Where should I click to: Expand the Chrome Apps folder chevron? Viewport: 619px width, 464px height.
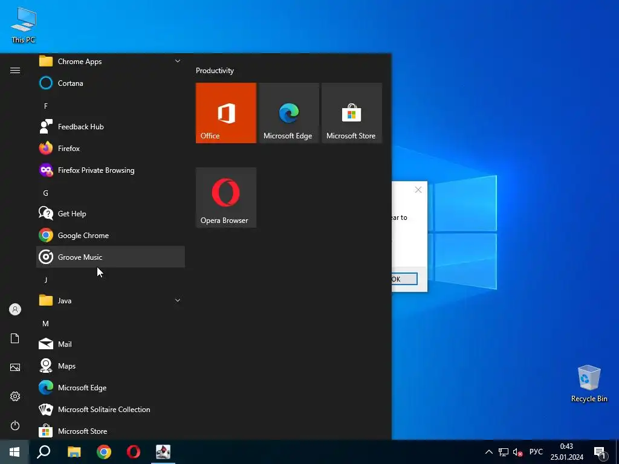(x=178, y=61)
